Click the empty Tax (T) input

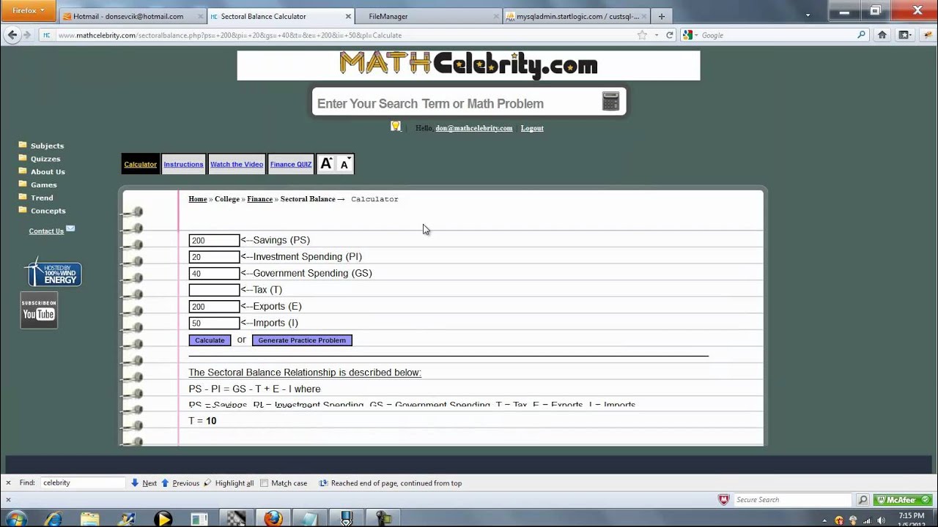(x=214, y=290)
